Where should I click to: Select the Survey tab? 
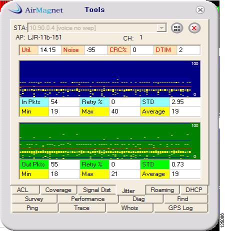click(34, 199)
